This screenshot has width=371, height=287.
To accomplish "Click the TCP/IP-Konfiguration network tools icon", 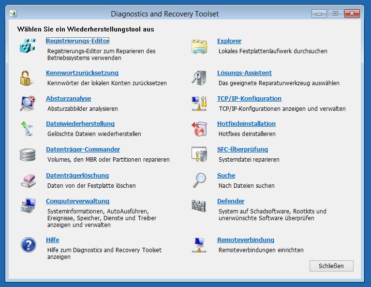I will click(199, 104).
